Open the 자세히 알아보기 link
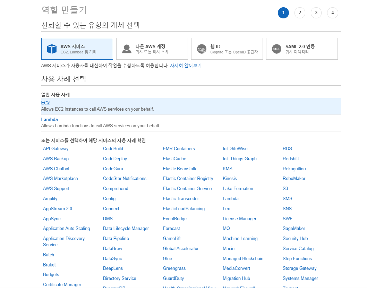This screenshot has height=290, width=367. 186,66
